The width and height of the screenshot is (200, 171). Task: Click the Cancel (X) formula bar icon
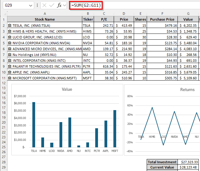[x=44, y=5]
